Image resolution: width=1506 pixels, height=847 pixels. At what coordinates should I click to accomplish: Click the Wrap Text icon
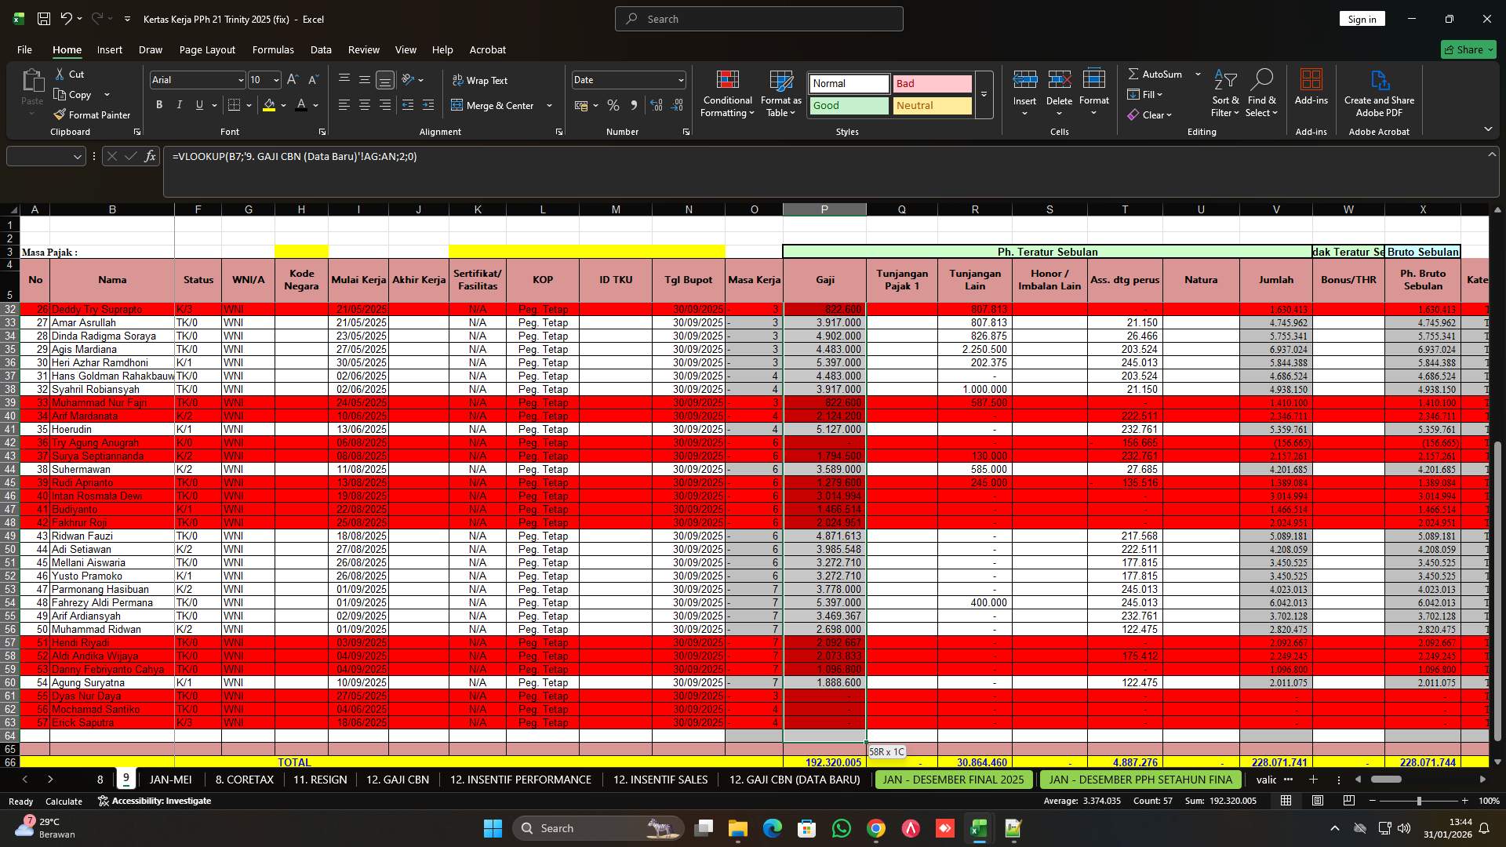[481, 80]
